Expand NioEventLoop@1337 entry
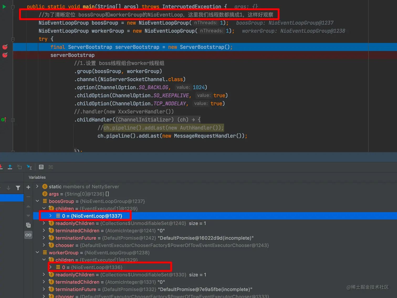Viewport: 397px width, 298px height. (50, 216)
